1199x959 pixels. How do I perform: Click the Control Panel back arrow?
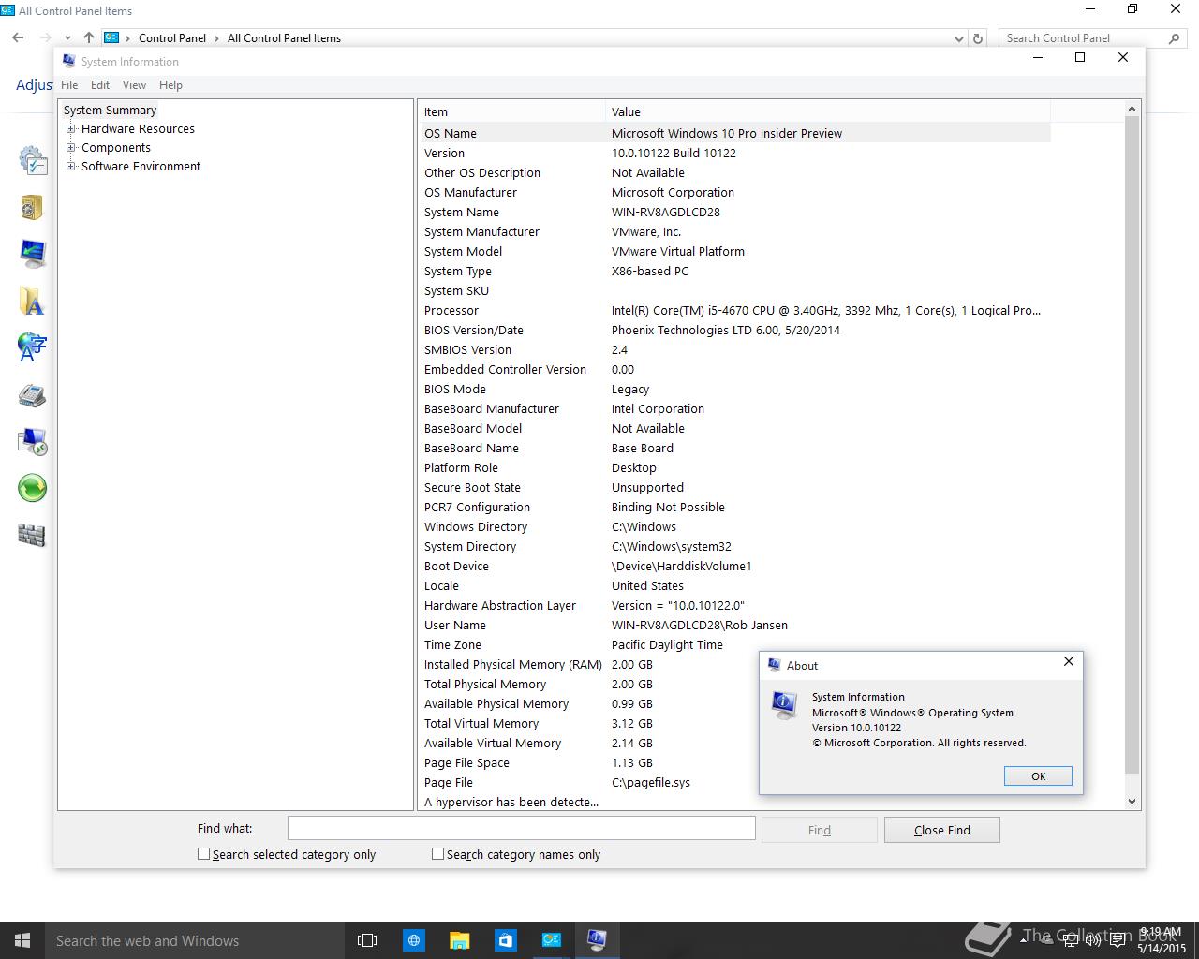(18, 38)
